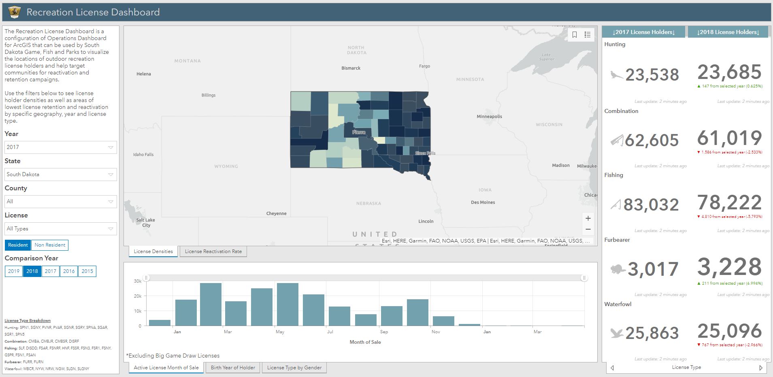This screenshot has width=773, height=377.
Task: Click the 2018 License Holders header
Action: (x=728, y=32)
